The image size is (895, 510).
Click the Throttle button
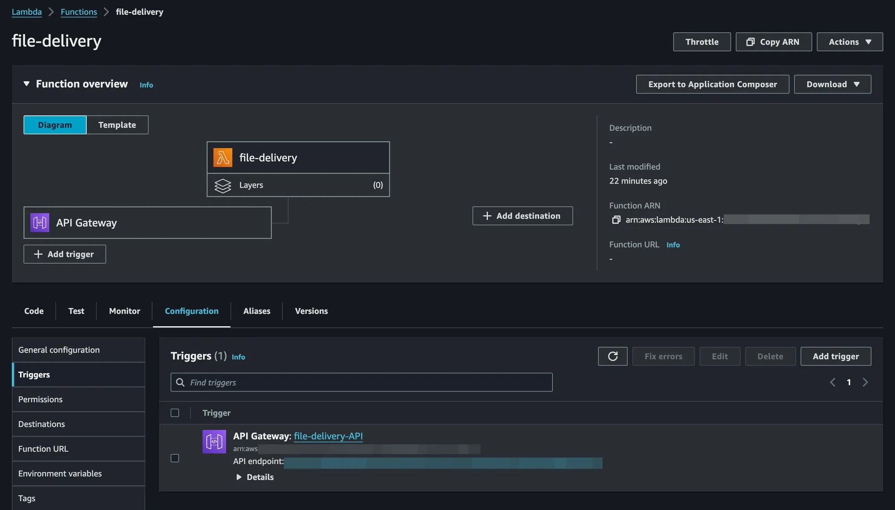702,42
